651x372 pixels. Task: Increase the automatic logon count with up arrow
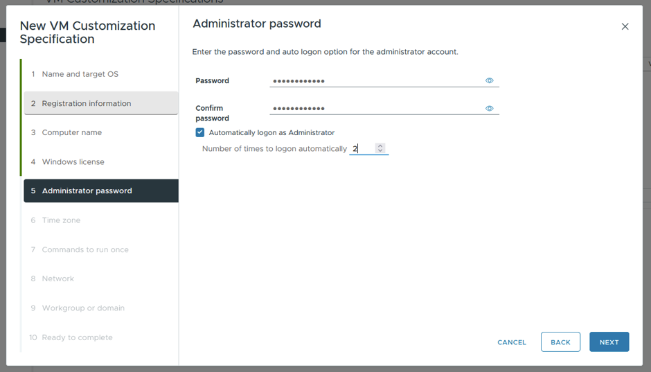click(x=380, y=145)
